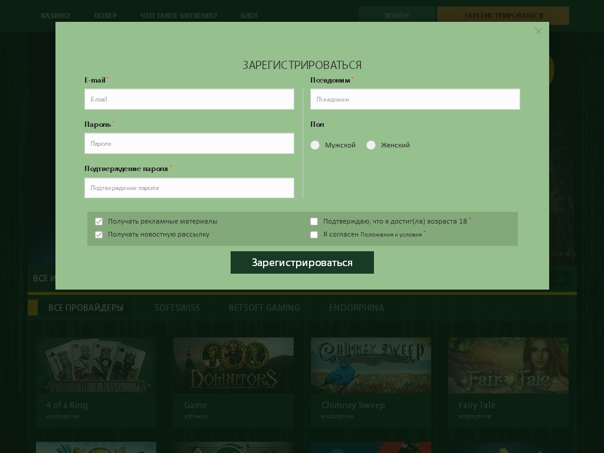Switch to the Endorphina provider tab
This screenshot has height=453, width=604.
point(356,308)
